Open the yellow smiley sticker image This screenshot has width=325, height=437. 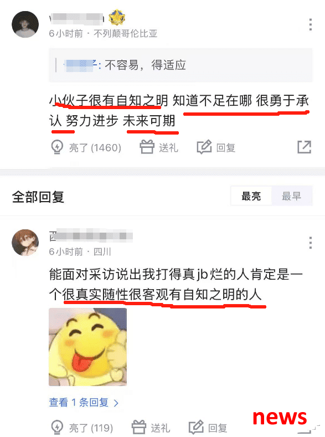tap(87, 347)
